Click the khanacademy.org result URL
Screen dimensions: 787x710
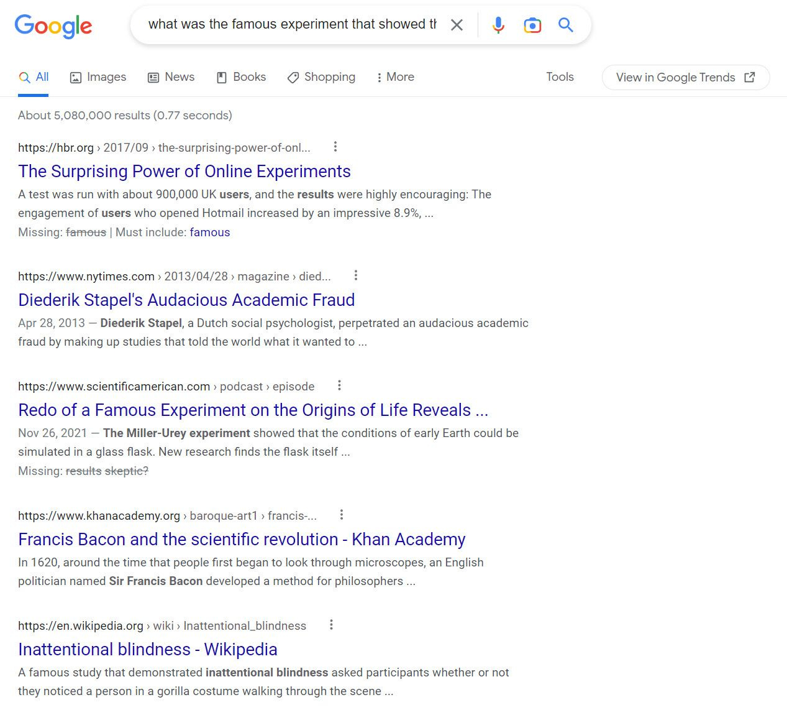coord(167,516)
